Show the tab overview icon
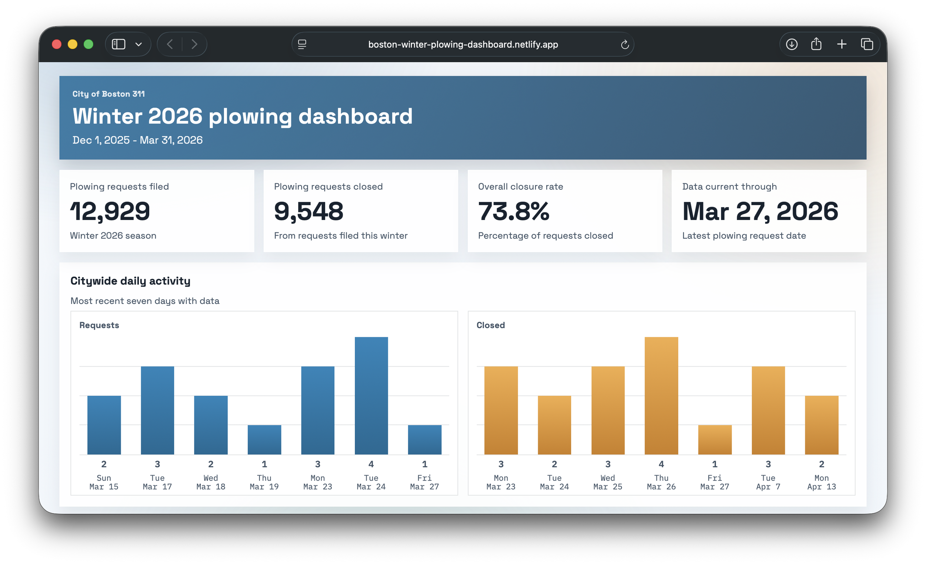Viewport: 926px width, 565px height. [x=867, y=44]
